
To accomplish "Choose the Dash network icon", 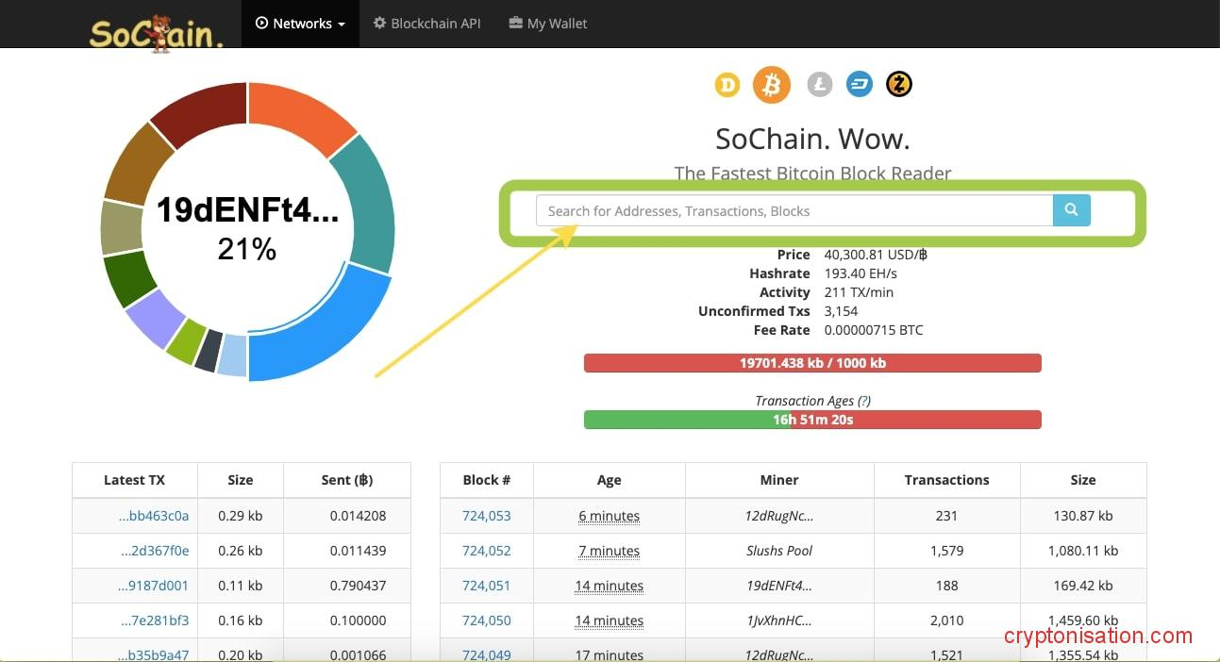I will click(859, 86).
